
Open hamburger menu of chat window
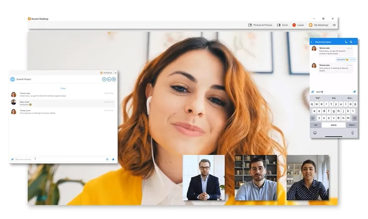click(115, 73)
